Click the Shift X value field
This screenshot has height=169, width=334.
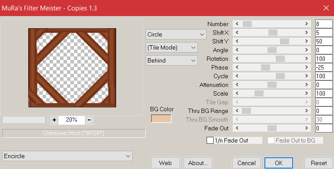(324, 33)
